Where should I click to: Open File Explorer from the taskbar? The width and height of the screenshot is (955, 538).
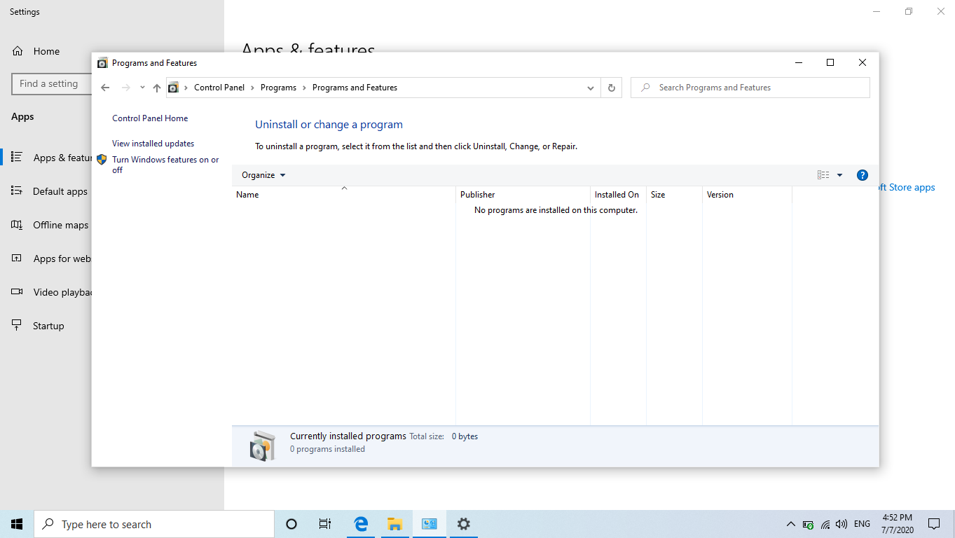tap(394, 524)
